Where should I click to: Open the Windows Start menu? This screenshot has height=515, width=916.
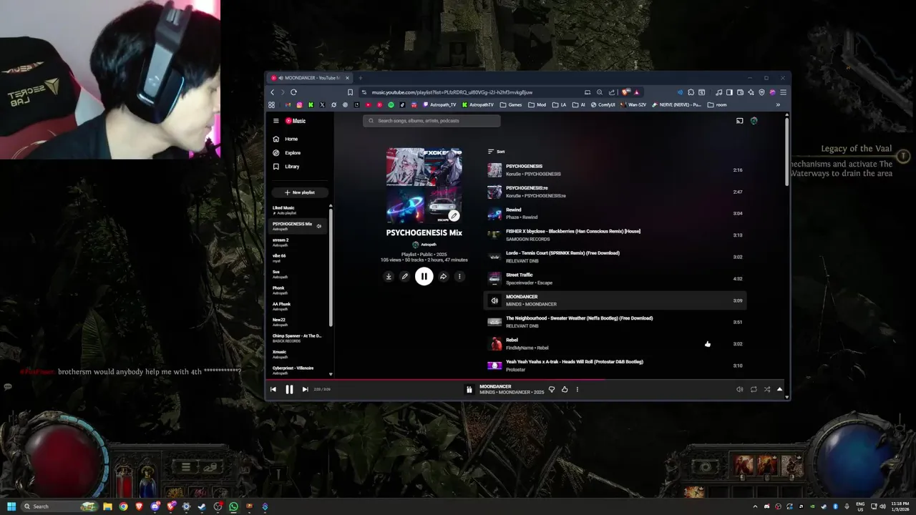tap(11, 506)
